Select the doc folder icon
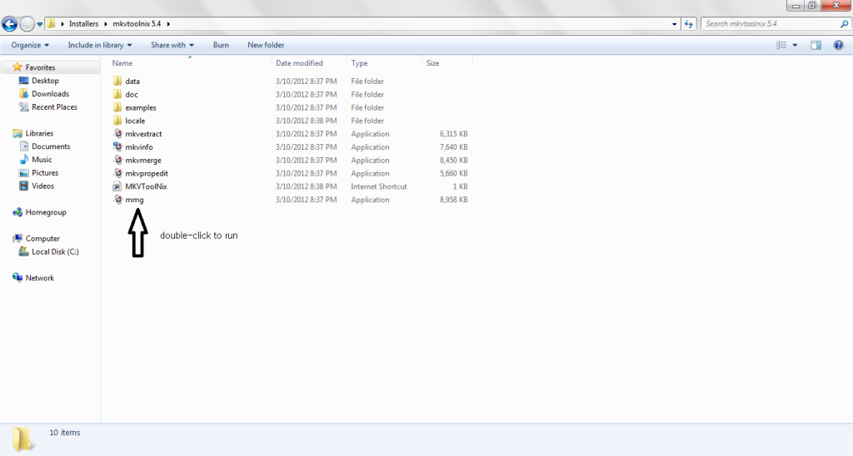This screenshot has width=853, height=456. click(x=117, y=94)
